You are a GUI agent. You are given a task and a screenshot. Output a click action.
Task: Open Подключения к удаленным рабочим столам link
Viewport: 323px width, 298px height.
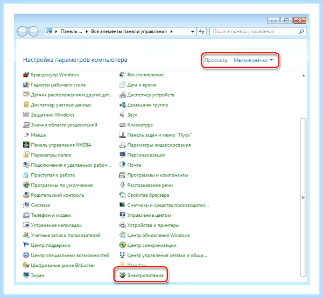coord(71,165)
